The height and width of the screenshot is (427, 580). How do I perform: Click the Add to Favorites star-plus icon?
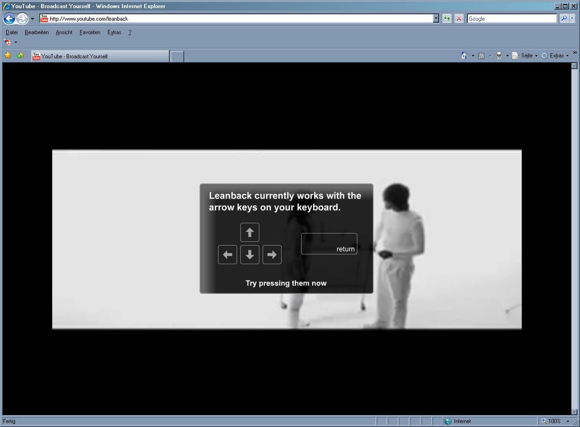coord(20,56)
